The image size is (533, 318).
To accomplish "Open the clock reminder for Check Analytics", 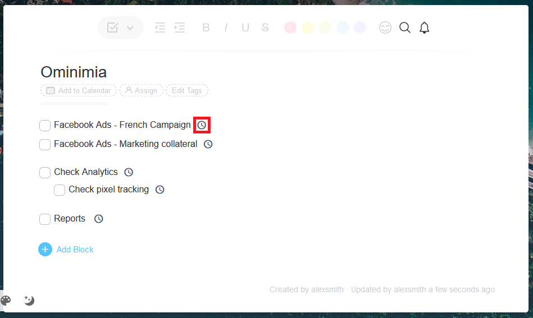I will [129, 172].
